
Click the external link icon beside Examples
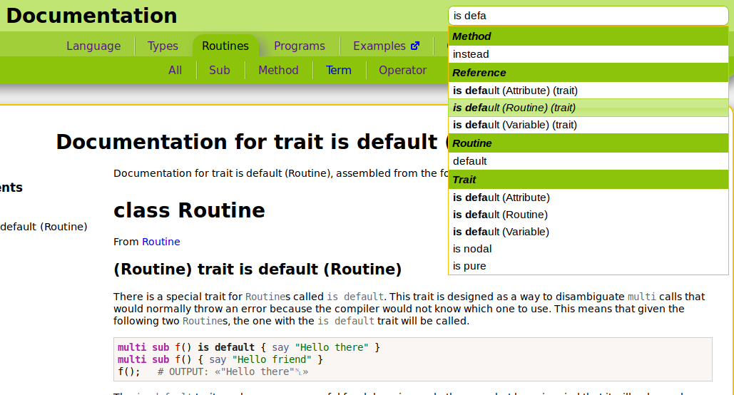pos(414,46)
